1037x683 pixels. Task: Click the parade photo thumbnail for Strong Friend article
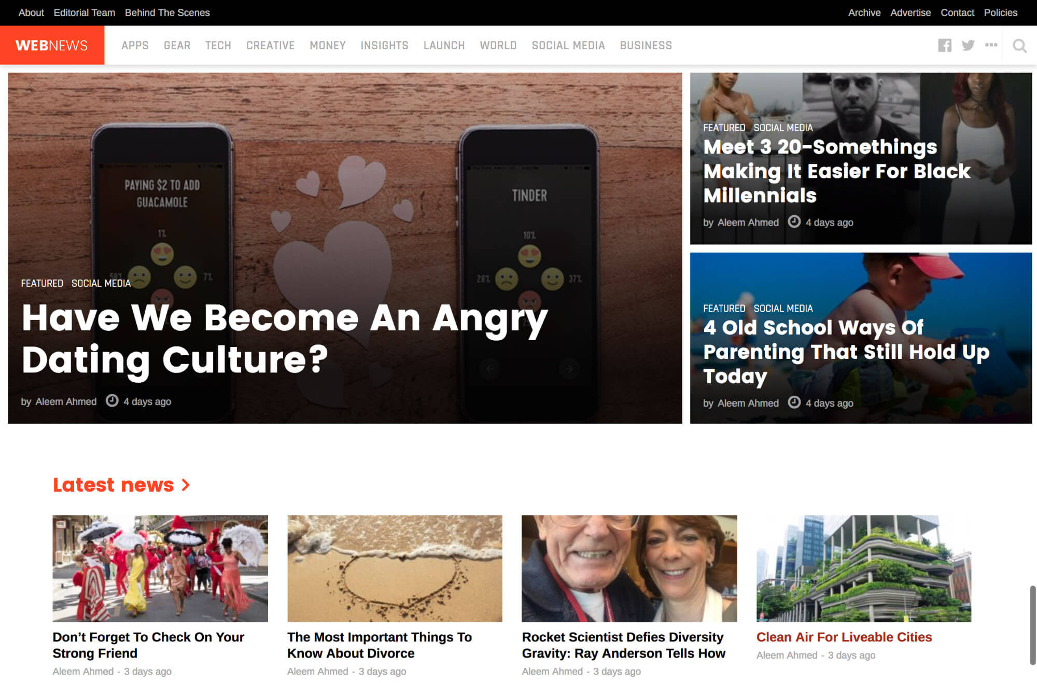tap(160, 568)
